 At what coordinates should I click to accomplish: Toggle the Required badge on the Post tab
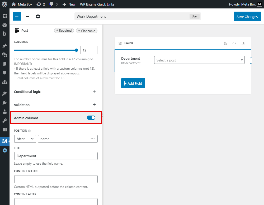pos(64,30)
